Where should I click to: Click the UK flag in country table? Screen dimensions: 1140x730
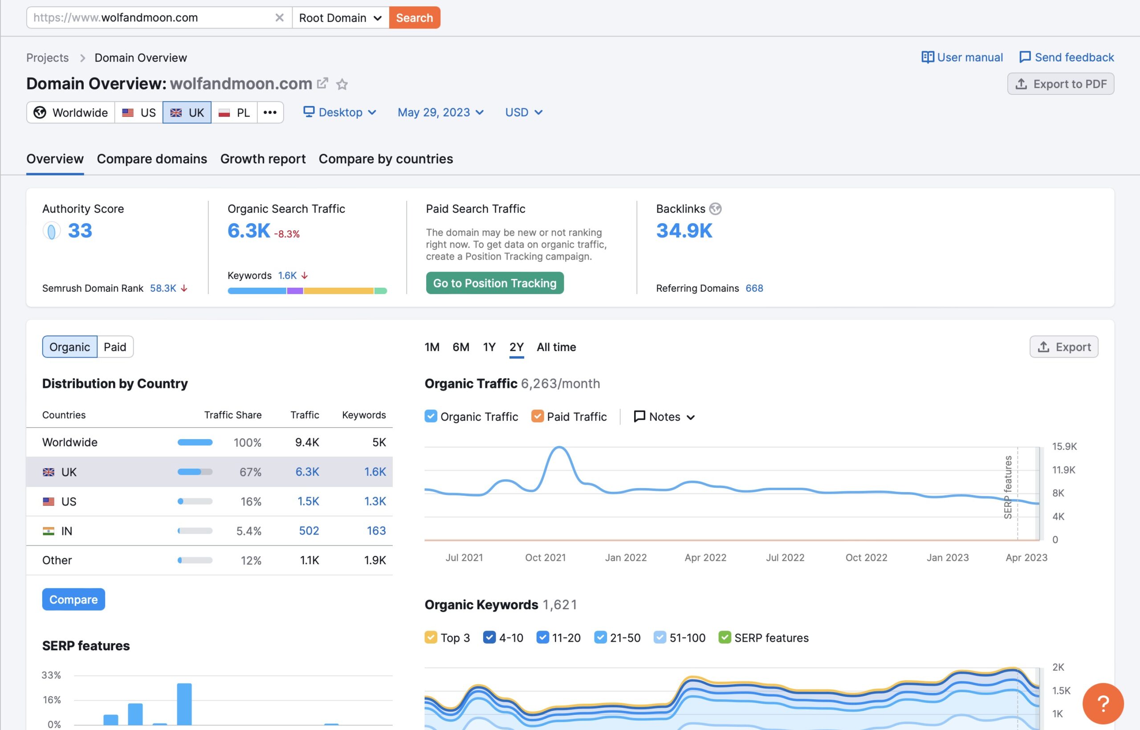point(49,472)
